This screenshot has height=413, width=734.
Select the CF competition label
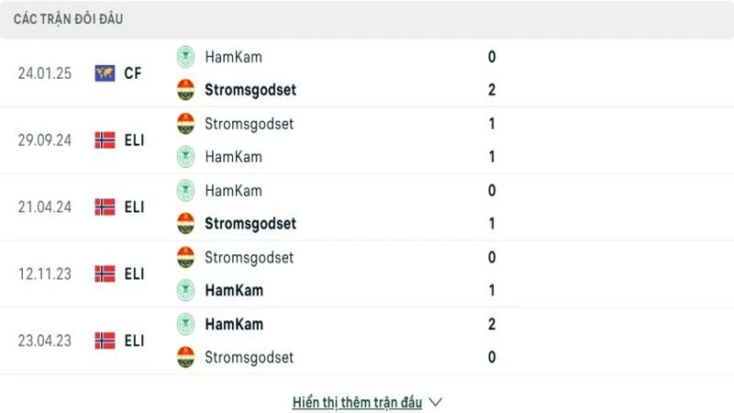tap(133, 73)
